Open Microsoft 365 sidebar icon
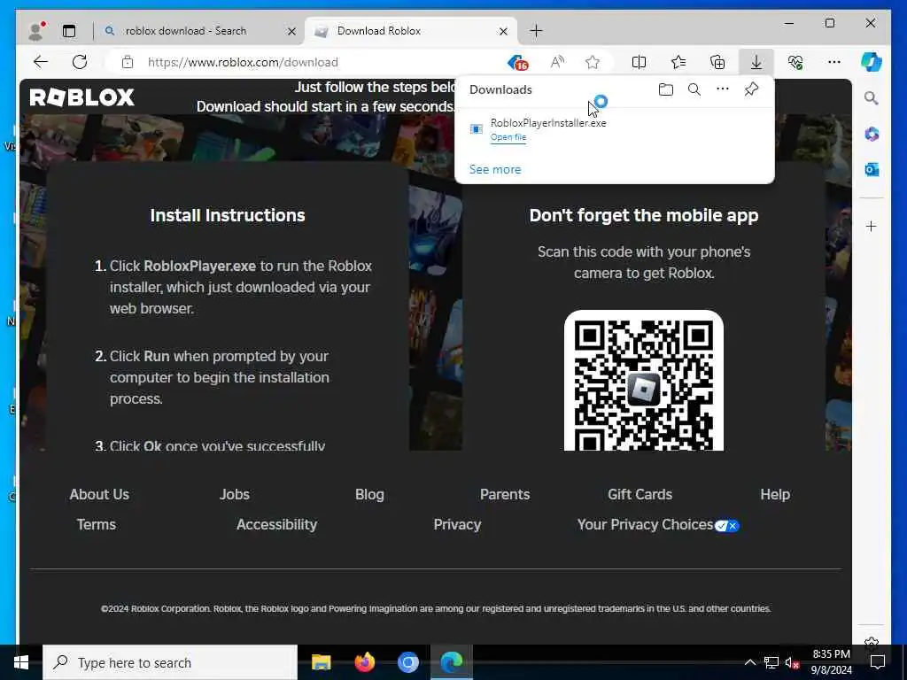 (x=872, y=135)
